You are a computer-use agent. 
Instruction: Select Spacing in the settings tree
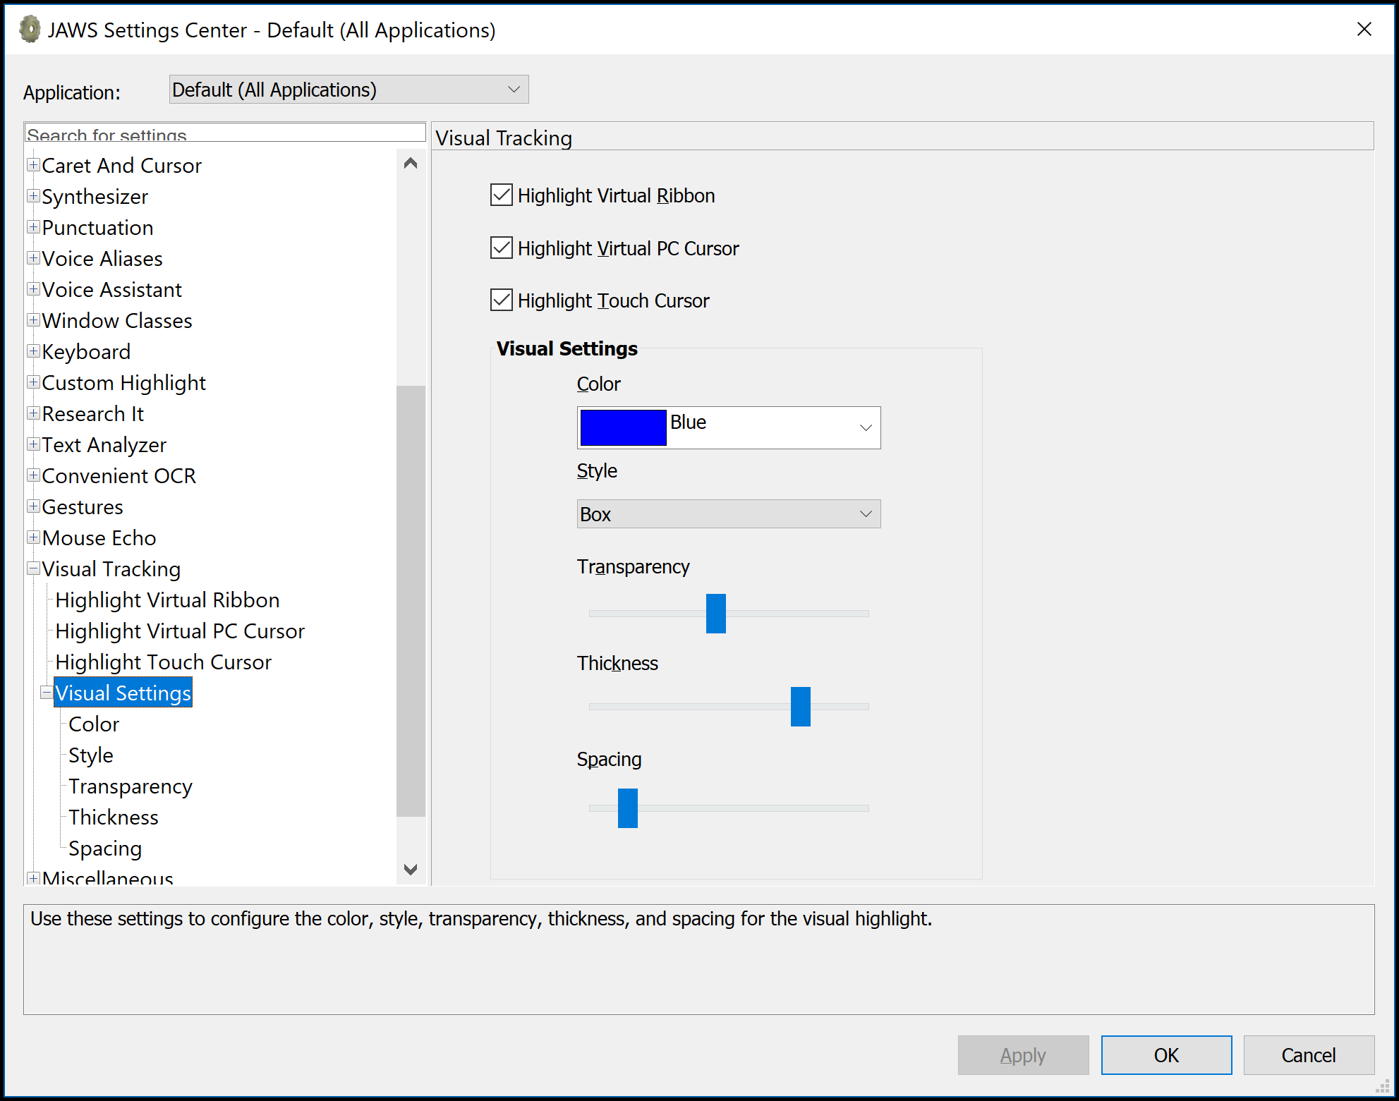point(105,848)
